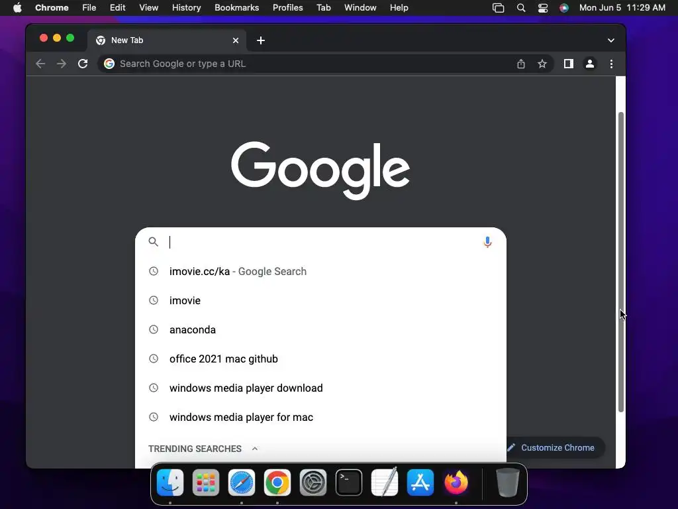Screen dimensions: 678x509
Task: Activate Siri from the menu bar
Action: pos(564,8)
